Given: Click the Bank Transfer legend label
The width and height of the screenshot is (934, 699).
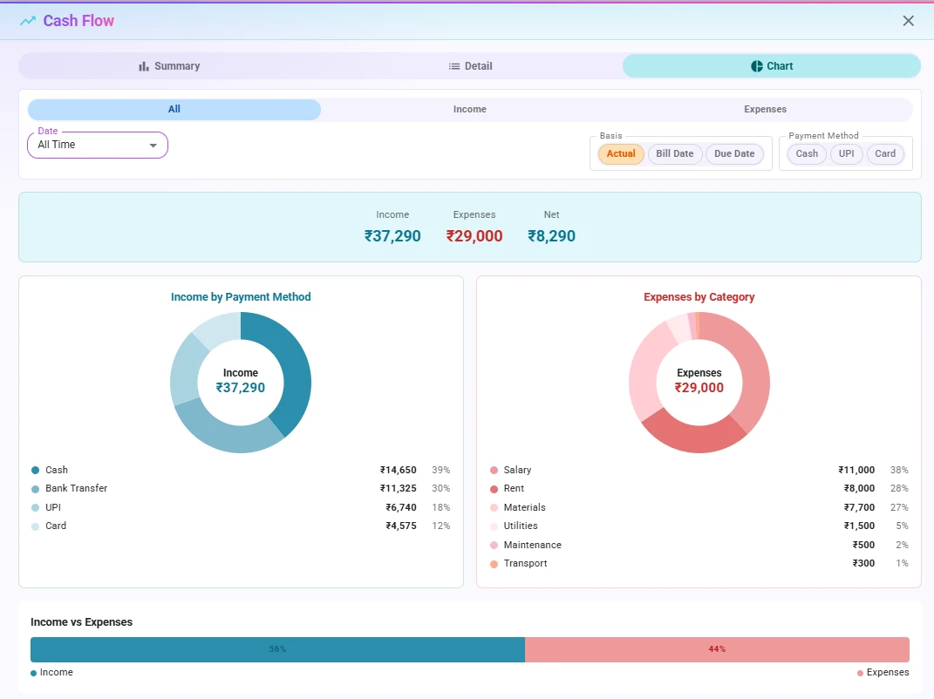Looking at the screenshot, I should tap(76, 489).
